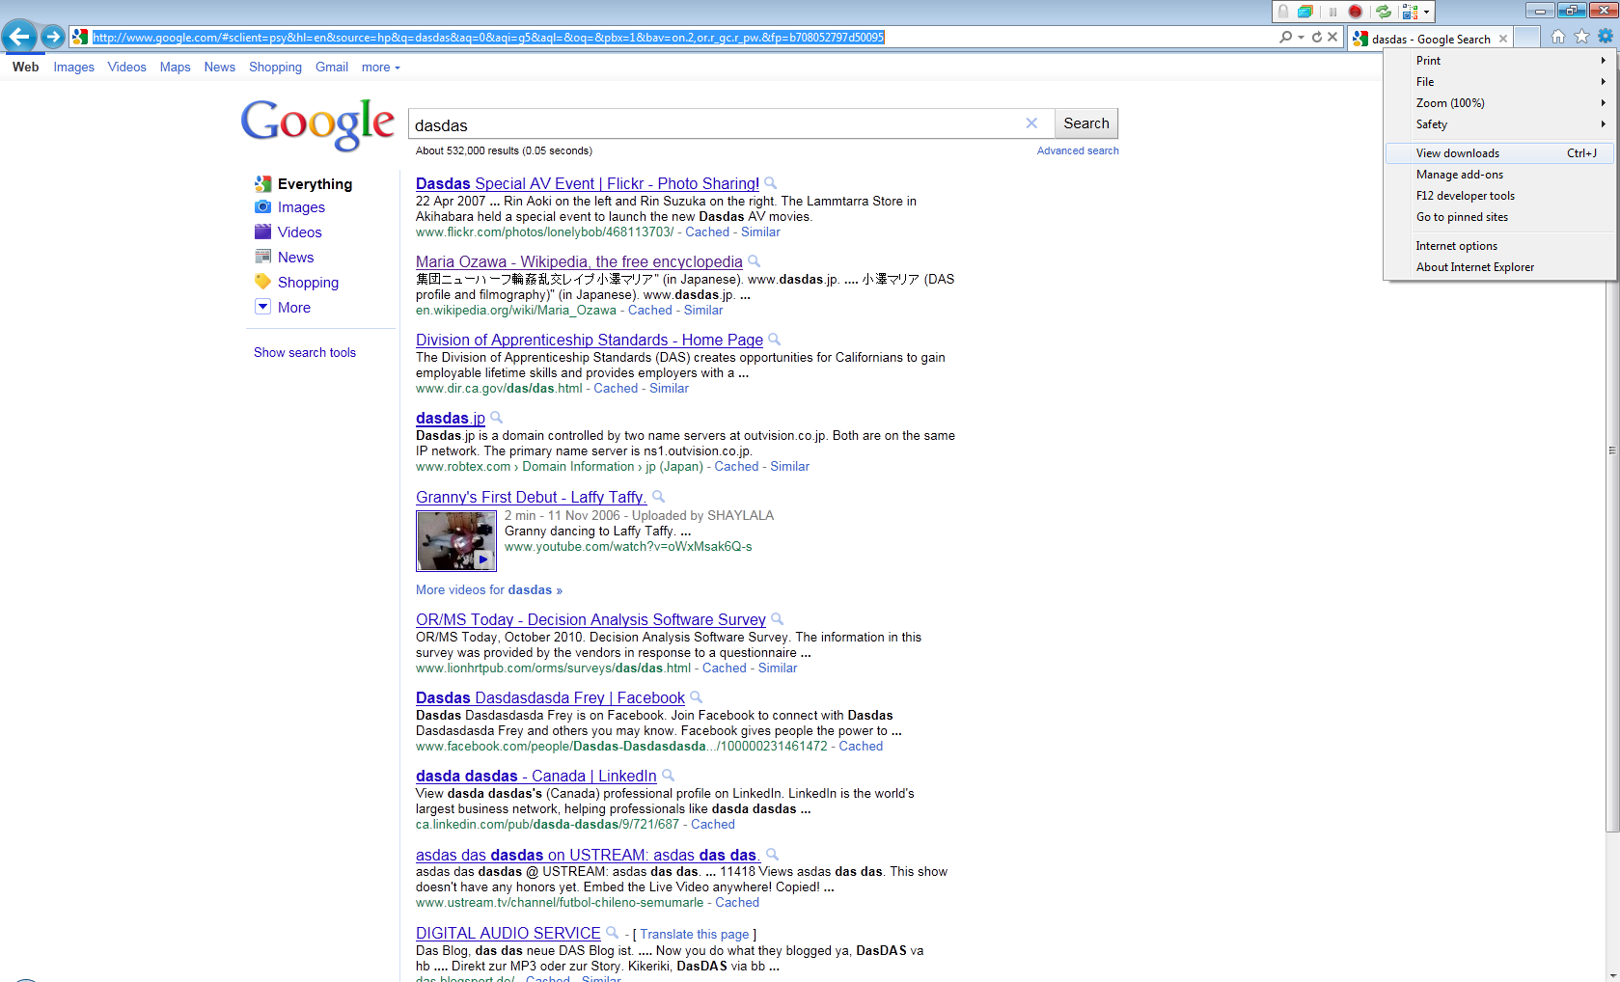Open Gmail in the top navigation
The width and height of the screenshot is (1620, 982).
pyautogui.click(x=332, y=68)
